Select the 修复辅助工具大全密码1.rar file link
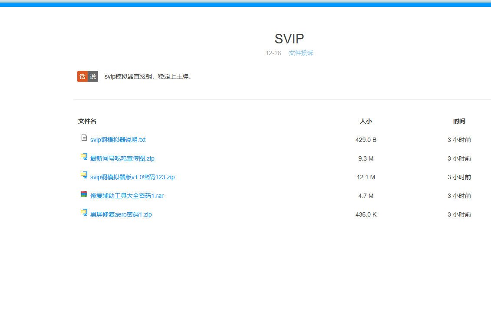 click(127, 196)
